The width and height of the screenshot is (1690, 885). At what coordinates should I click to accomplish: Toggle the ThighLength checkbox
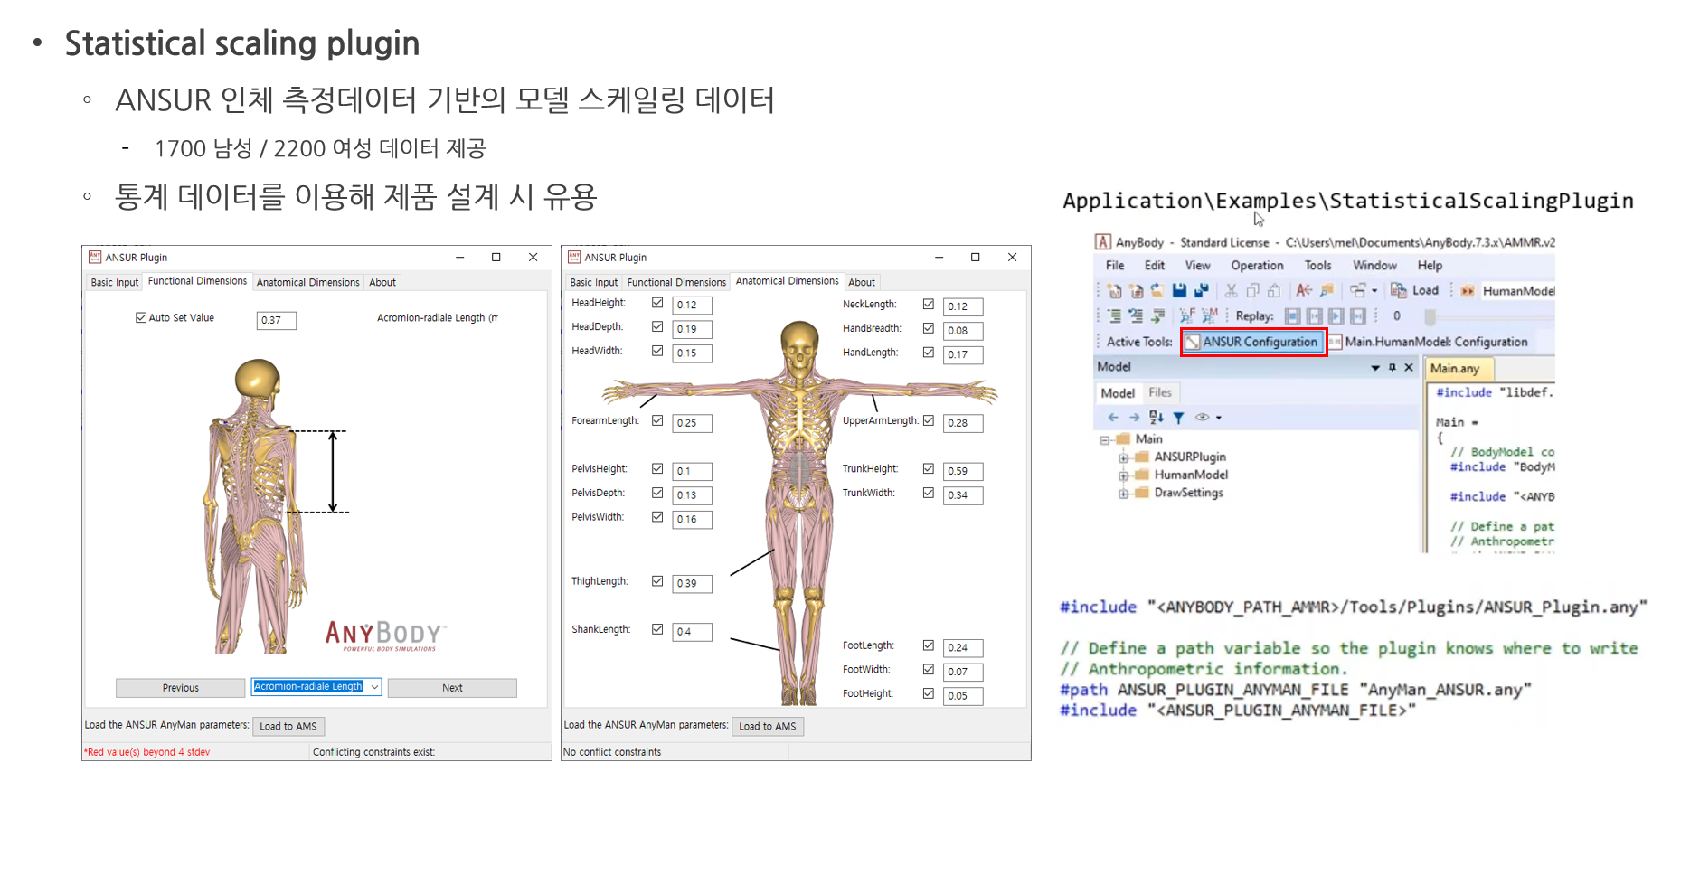pyautogui.click(x=657, y=581)
